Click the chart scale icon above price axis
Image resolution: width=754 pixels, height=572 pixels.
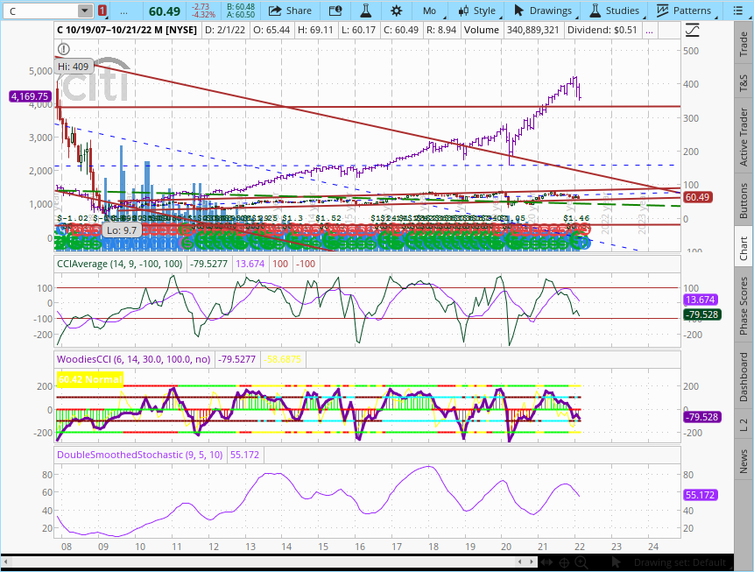coord(693,29)
